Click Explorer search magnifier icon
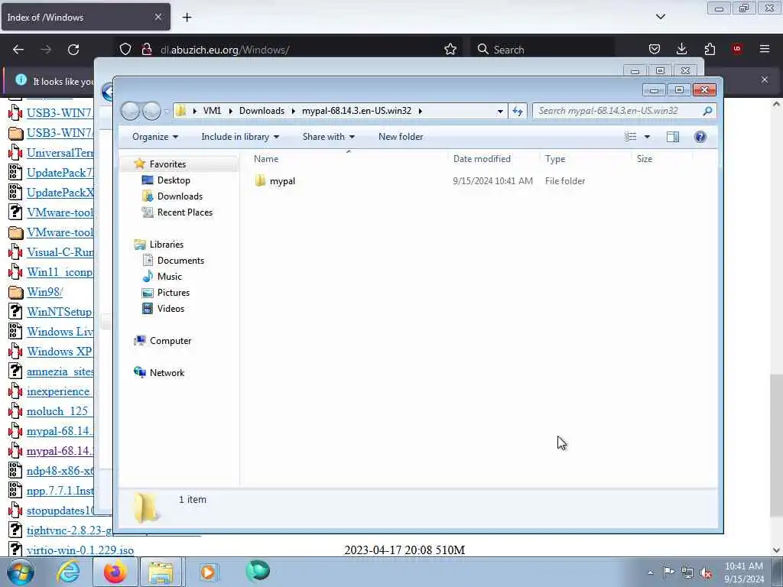This screenshot has height=587, width=783. pos(707,111)
